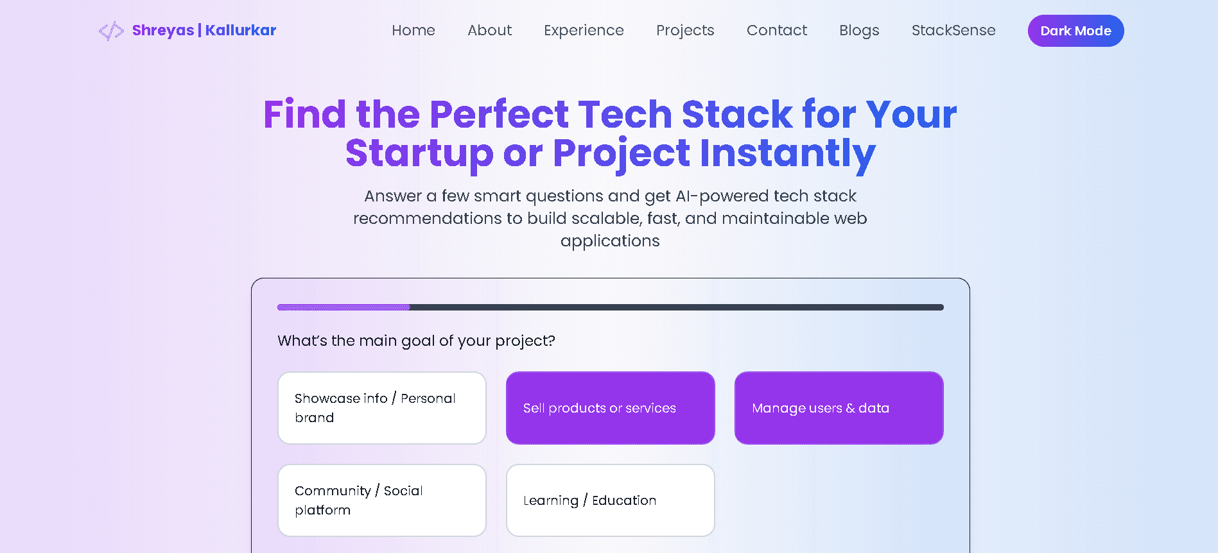The width and height of the screenshot is (1218, 553).
Task: Select Learning / Education as project goal
Action: (609, 500)
